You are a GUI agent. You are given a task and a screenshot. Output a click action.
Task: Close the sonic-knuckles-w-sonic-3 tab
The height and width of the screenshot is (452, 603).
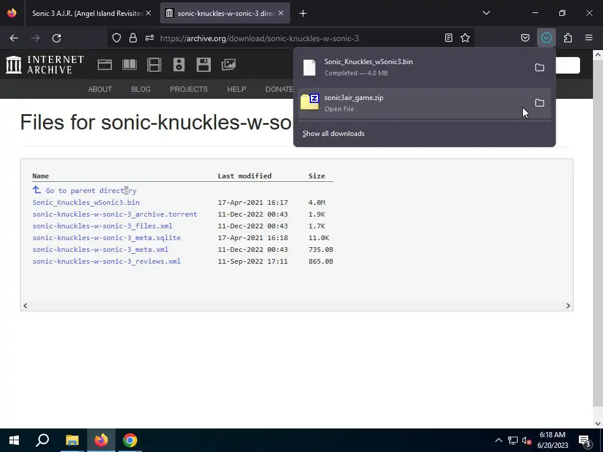coord(281,13)
